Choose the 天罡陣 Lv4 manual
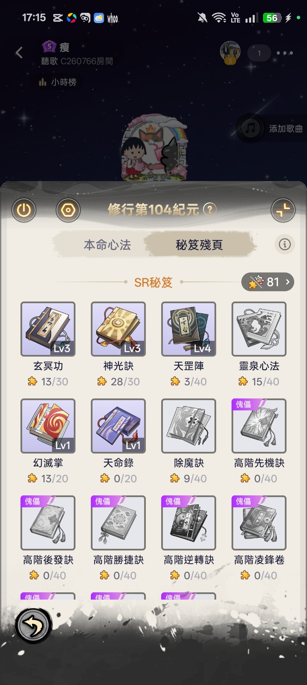307x685 pixels. click(189, 329)
